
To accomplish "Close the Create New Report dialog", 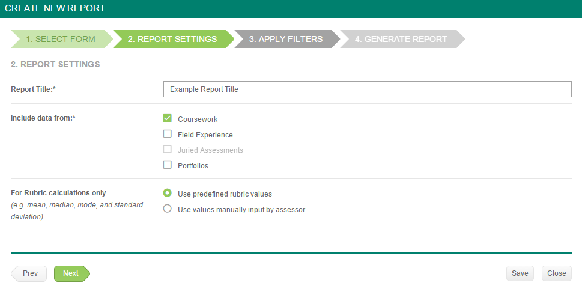I will [556, 273].
